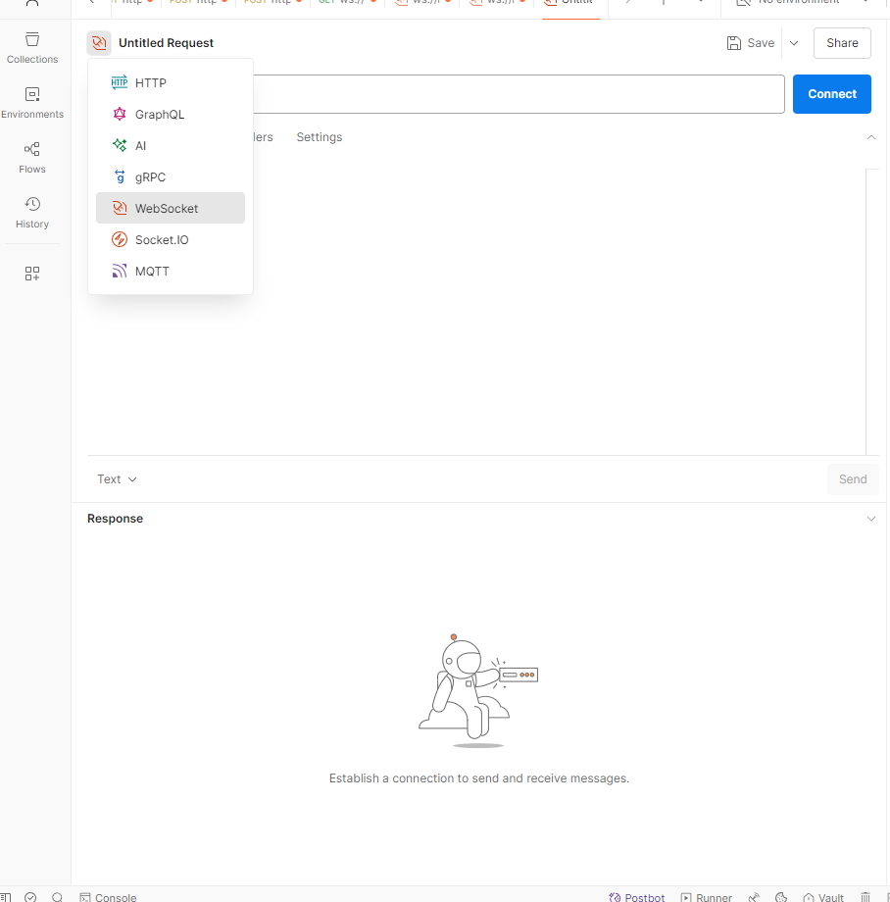Collapse the request section with the chevron

[x=871, y=137]
